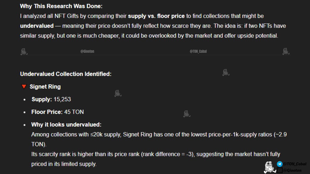Click the Telegram icon beside @TON_Cabal
The height and width of the screenshot is (174, 310).
point(280,164)
